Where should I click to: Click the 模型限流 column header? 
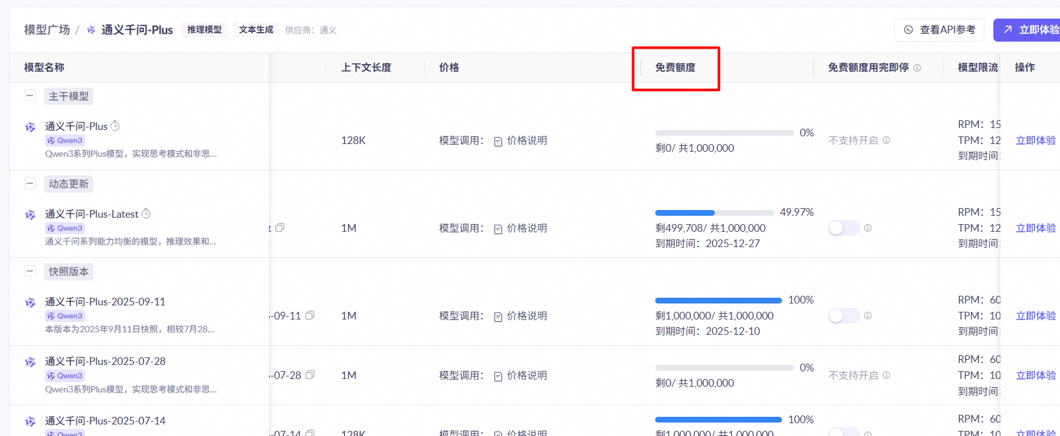(977, 67)
